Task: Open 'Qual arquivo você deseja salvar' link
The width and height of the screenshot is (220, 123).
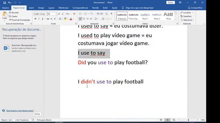Action: click(20, 111)
